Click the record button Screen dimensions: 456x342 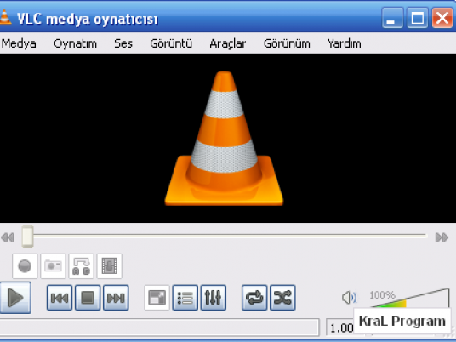point(25,266)
